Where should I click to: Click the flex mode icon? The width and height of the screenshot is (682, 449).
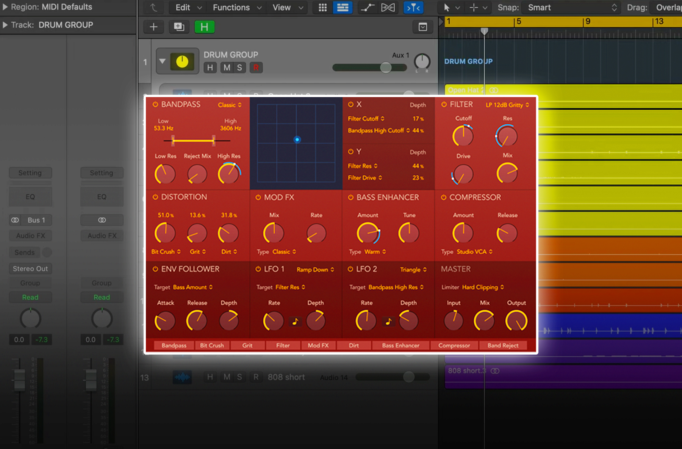[x=388, y=8]
